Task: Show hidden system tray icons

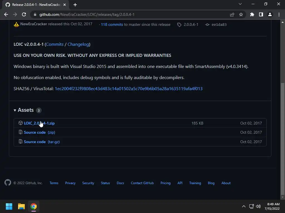Action: tap(244, 206)
